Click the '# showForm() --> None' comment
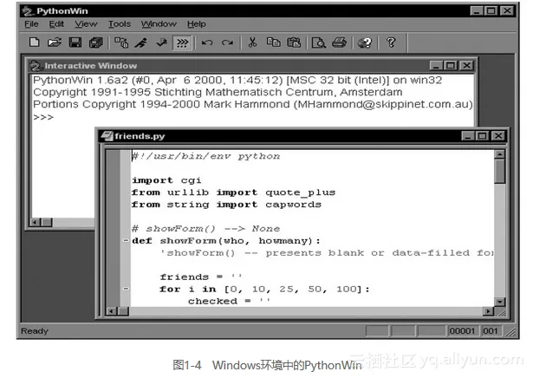 pos(206,229)
